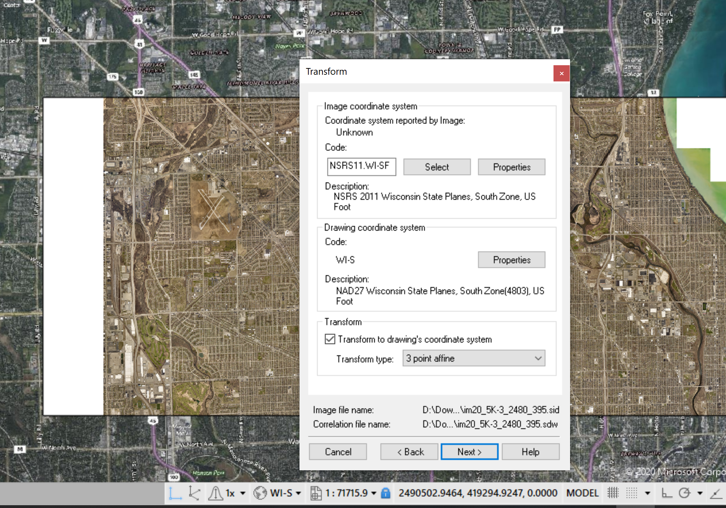The height and width of the screenshot is (508, 726).
Task: Open the Transform type dropdown
Action: coord(473,358)
